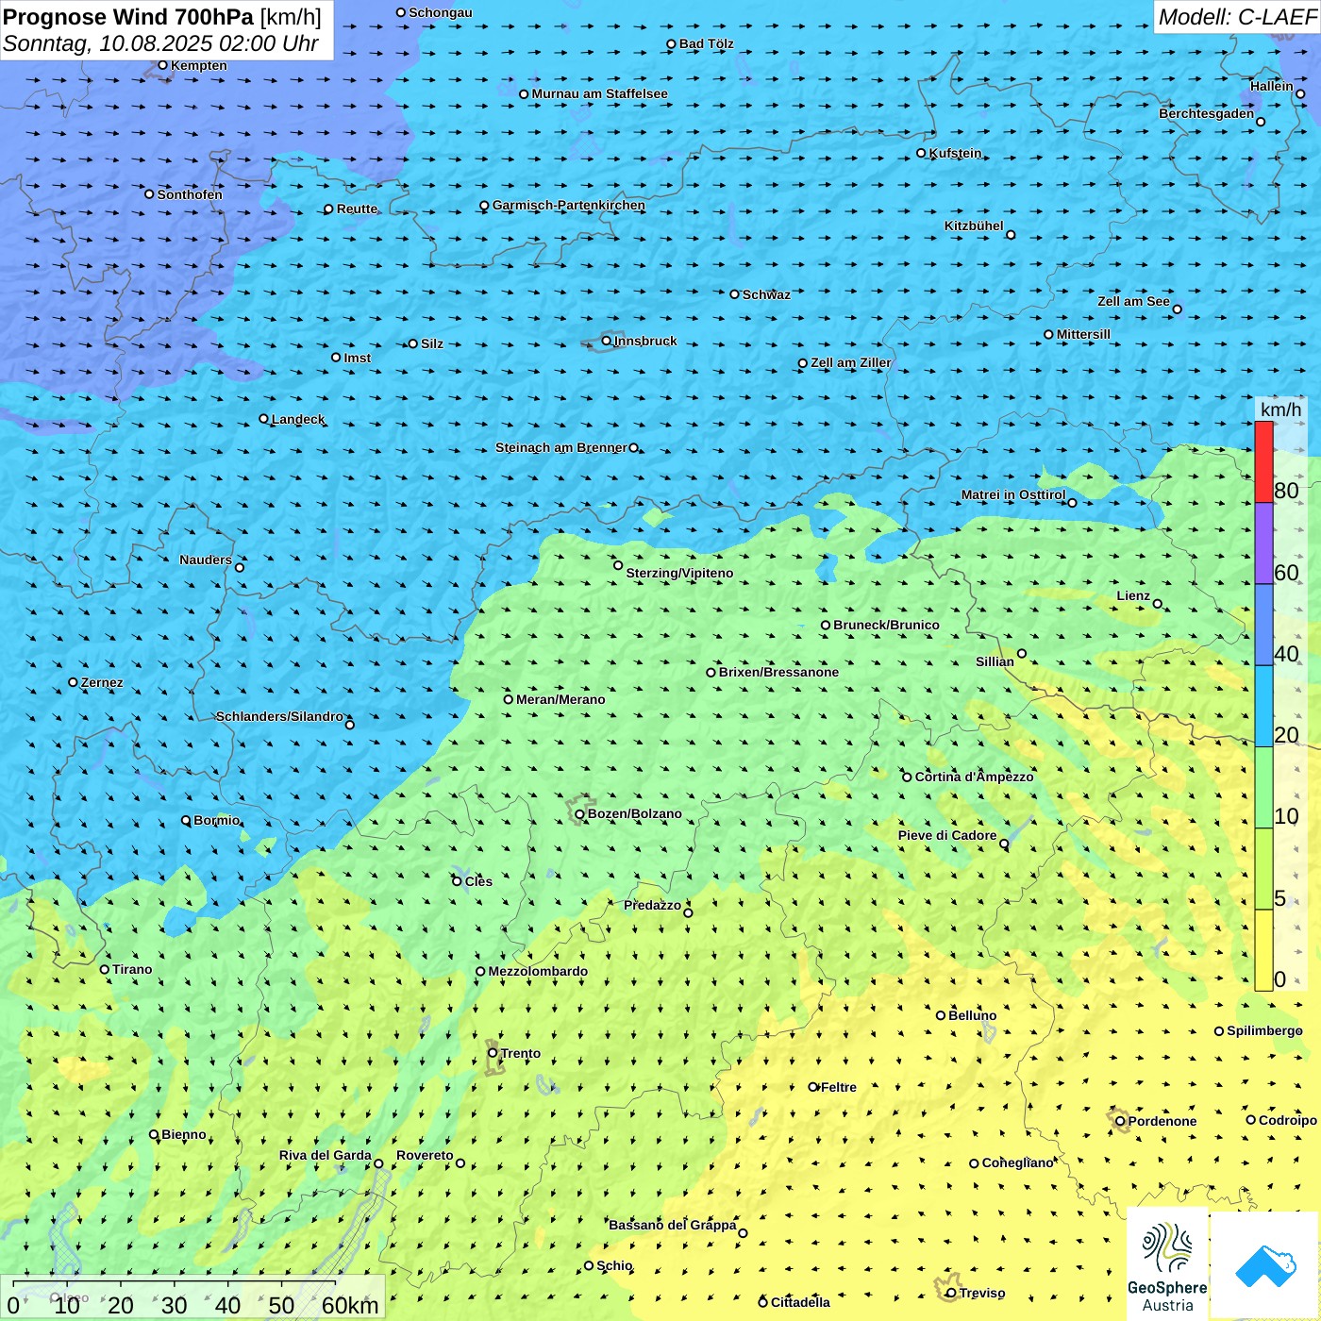Screen dimensions: 1321x1321
Task: Click the 'Sonthofen' city label
Action: coord(191,194)
